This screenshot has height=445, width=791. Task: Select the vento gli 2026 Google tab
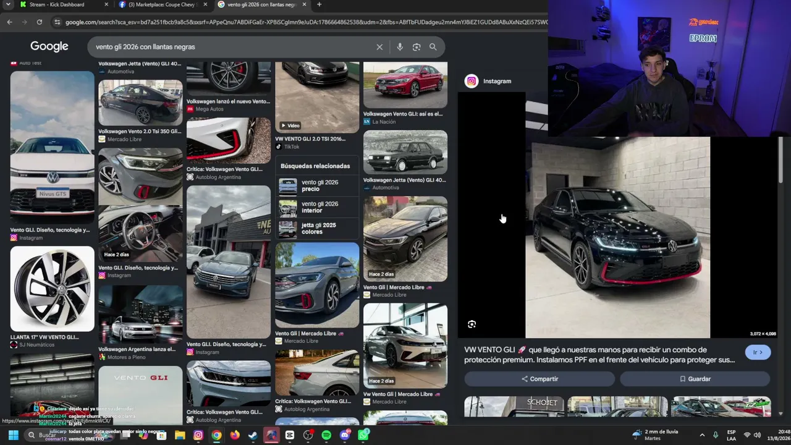click(262, 4)
